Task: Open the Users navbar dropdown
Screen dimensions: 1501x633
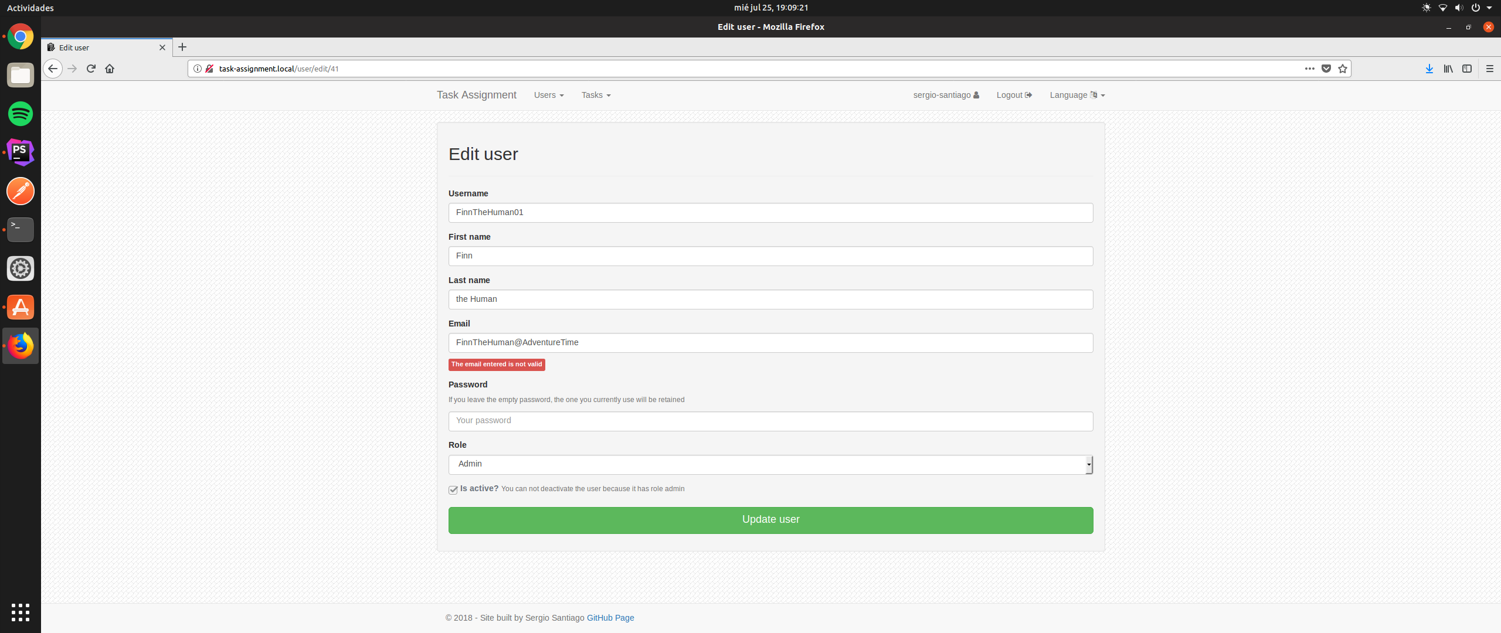Action: 549,95
